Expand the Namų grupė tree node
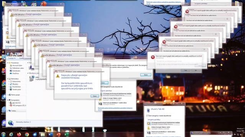The image size is (245, 137). tap(8, 95)
